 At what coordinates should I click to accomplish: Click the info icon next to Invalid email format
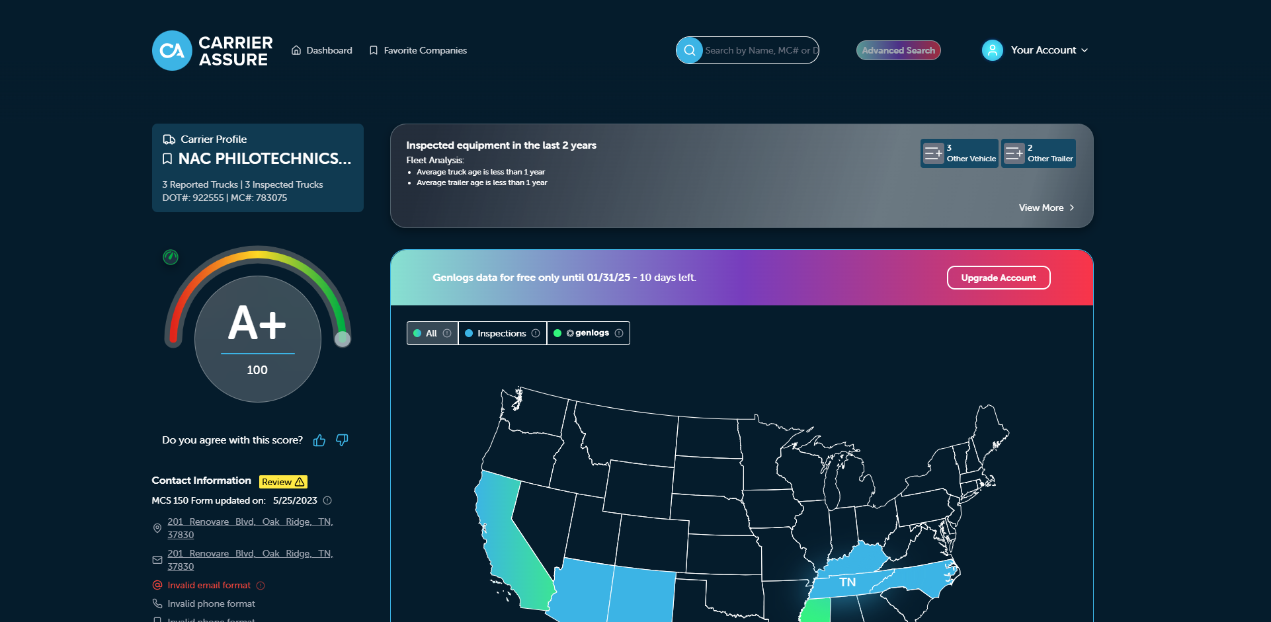click(261, 585)
